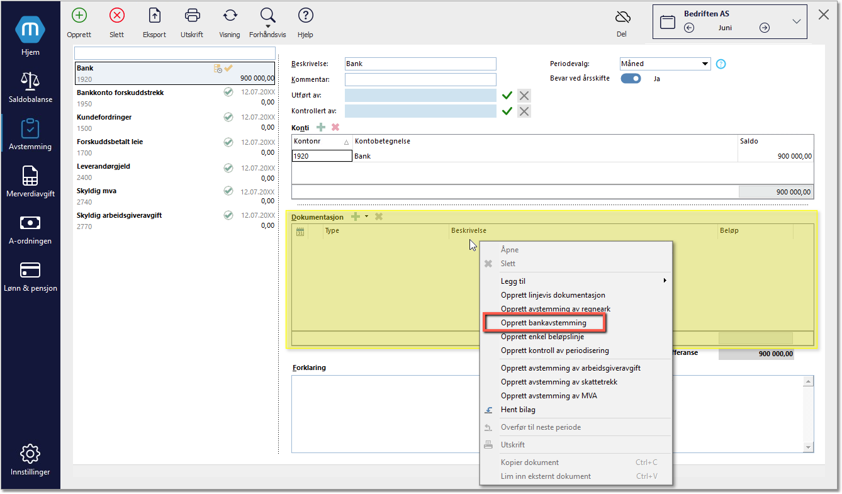Click the Visning refresh icon
Screen dimensions: 842x494
pyautogui.click(x=230, y=16)
